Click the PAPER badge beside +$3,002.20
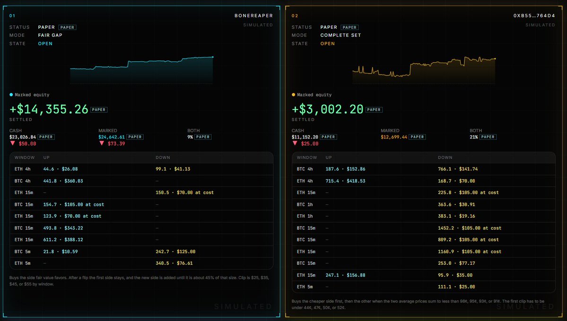 point(374,110)
